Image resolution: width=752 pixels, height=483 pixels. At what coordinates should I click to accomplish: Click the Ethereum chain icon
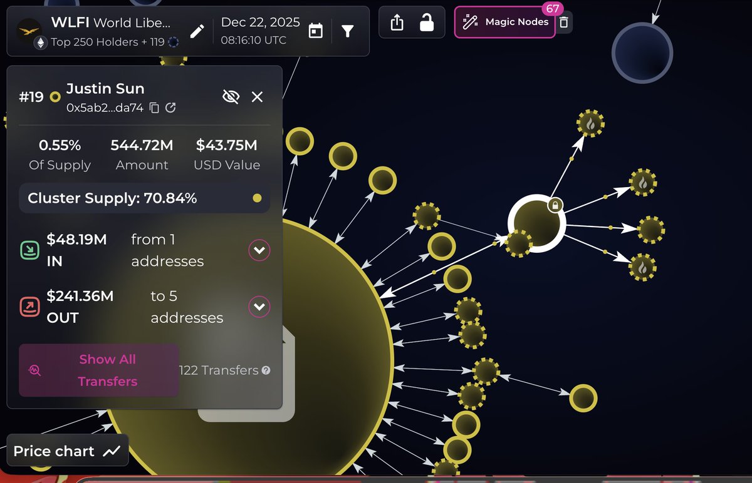[41, 43]
